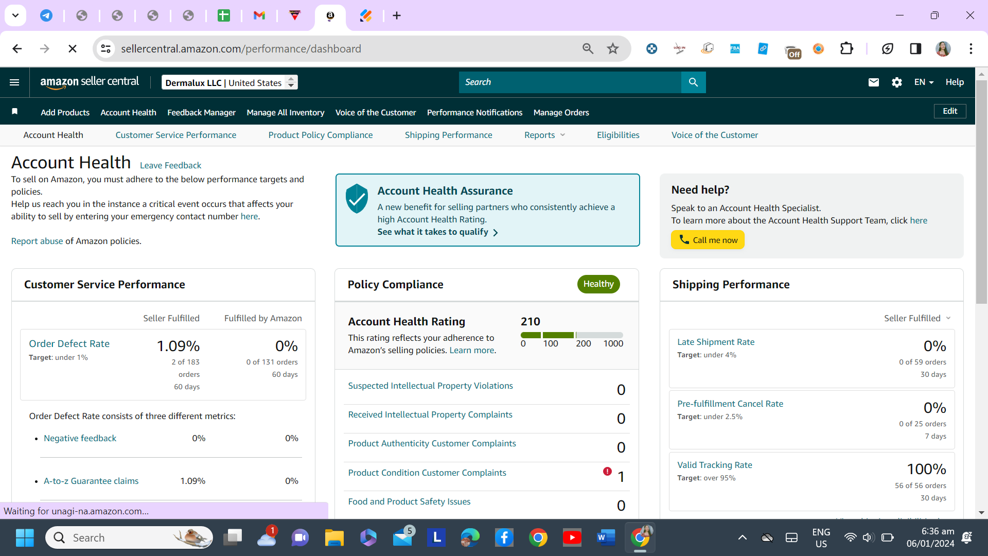Open Add Products from favorites bar
The width and height of the screenshot is (988, 556).
click(x=65, y=112)
